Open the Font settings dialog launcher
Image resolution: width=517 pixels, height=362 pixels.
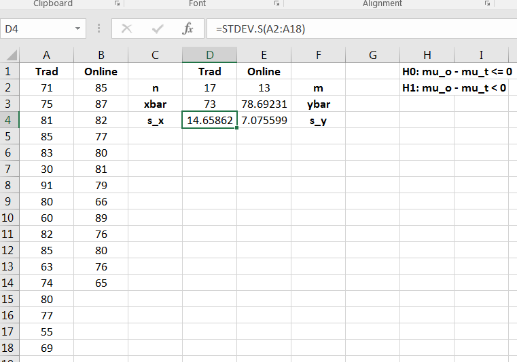[x=277, y=3]
